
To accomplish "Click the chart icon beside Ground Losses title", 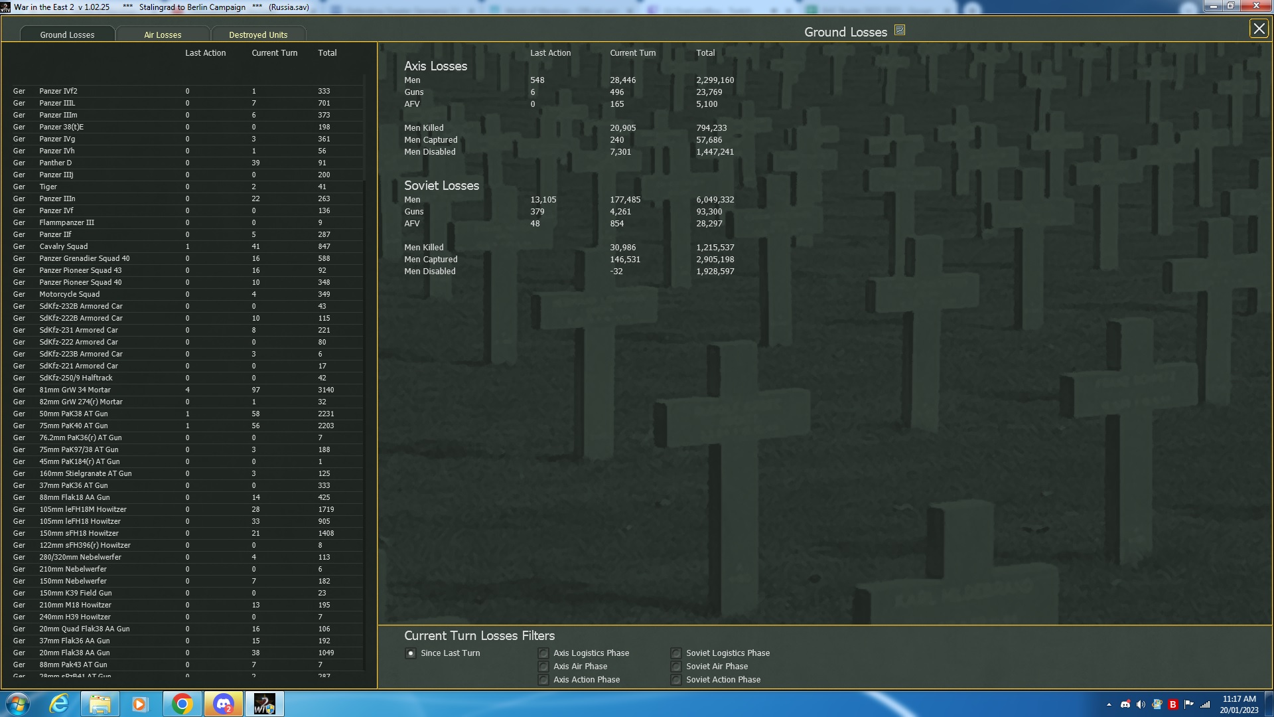I will (899, 31).
